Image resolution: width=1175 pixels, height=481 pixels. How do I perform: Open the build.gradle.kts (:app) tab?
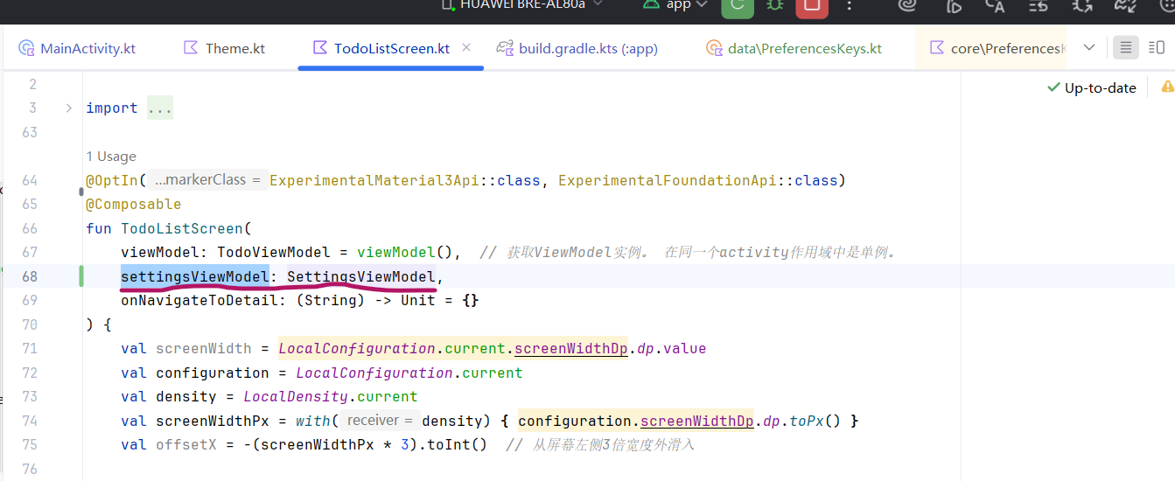coord(577,48)
